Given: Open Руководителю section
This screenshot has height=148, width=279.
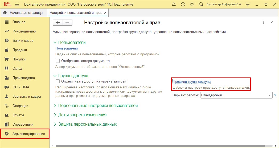Looking at the screenshot, I should click(x=25, y=31).
